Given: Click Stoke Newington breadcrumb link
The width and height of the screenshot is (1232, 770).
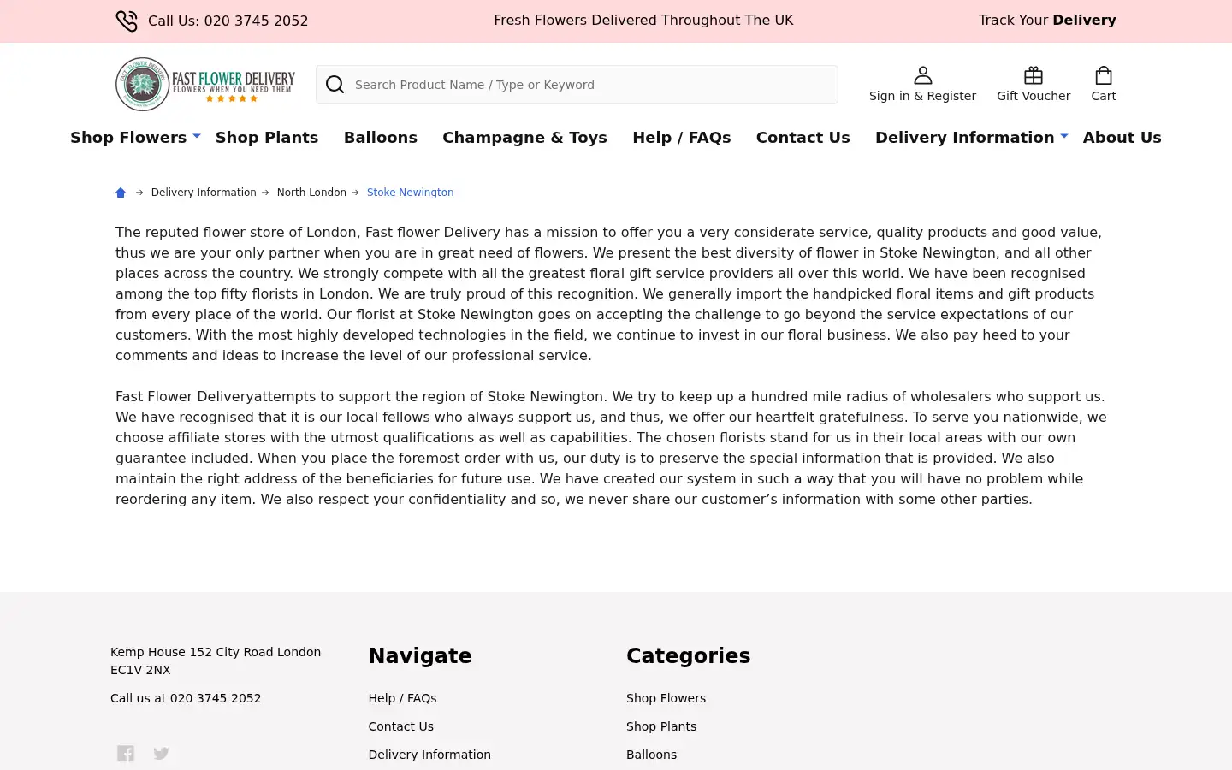Looking at the screenshot, I should click(x=411, y=192).
